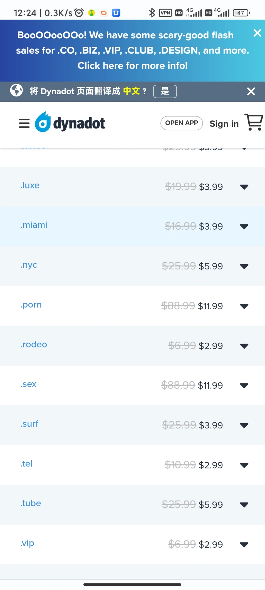Screen dimensions: 265x590
Task: Open the shopping cart
Action: pyautogui.click(x=254, y=122)
